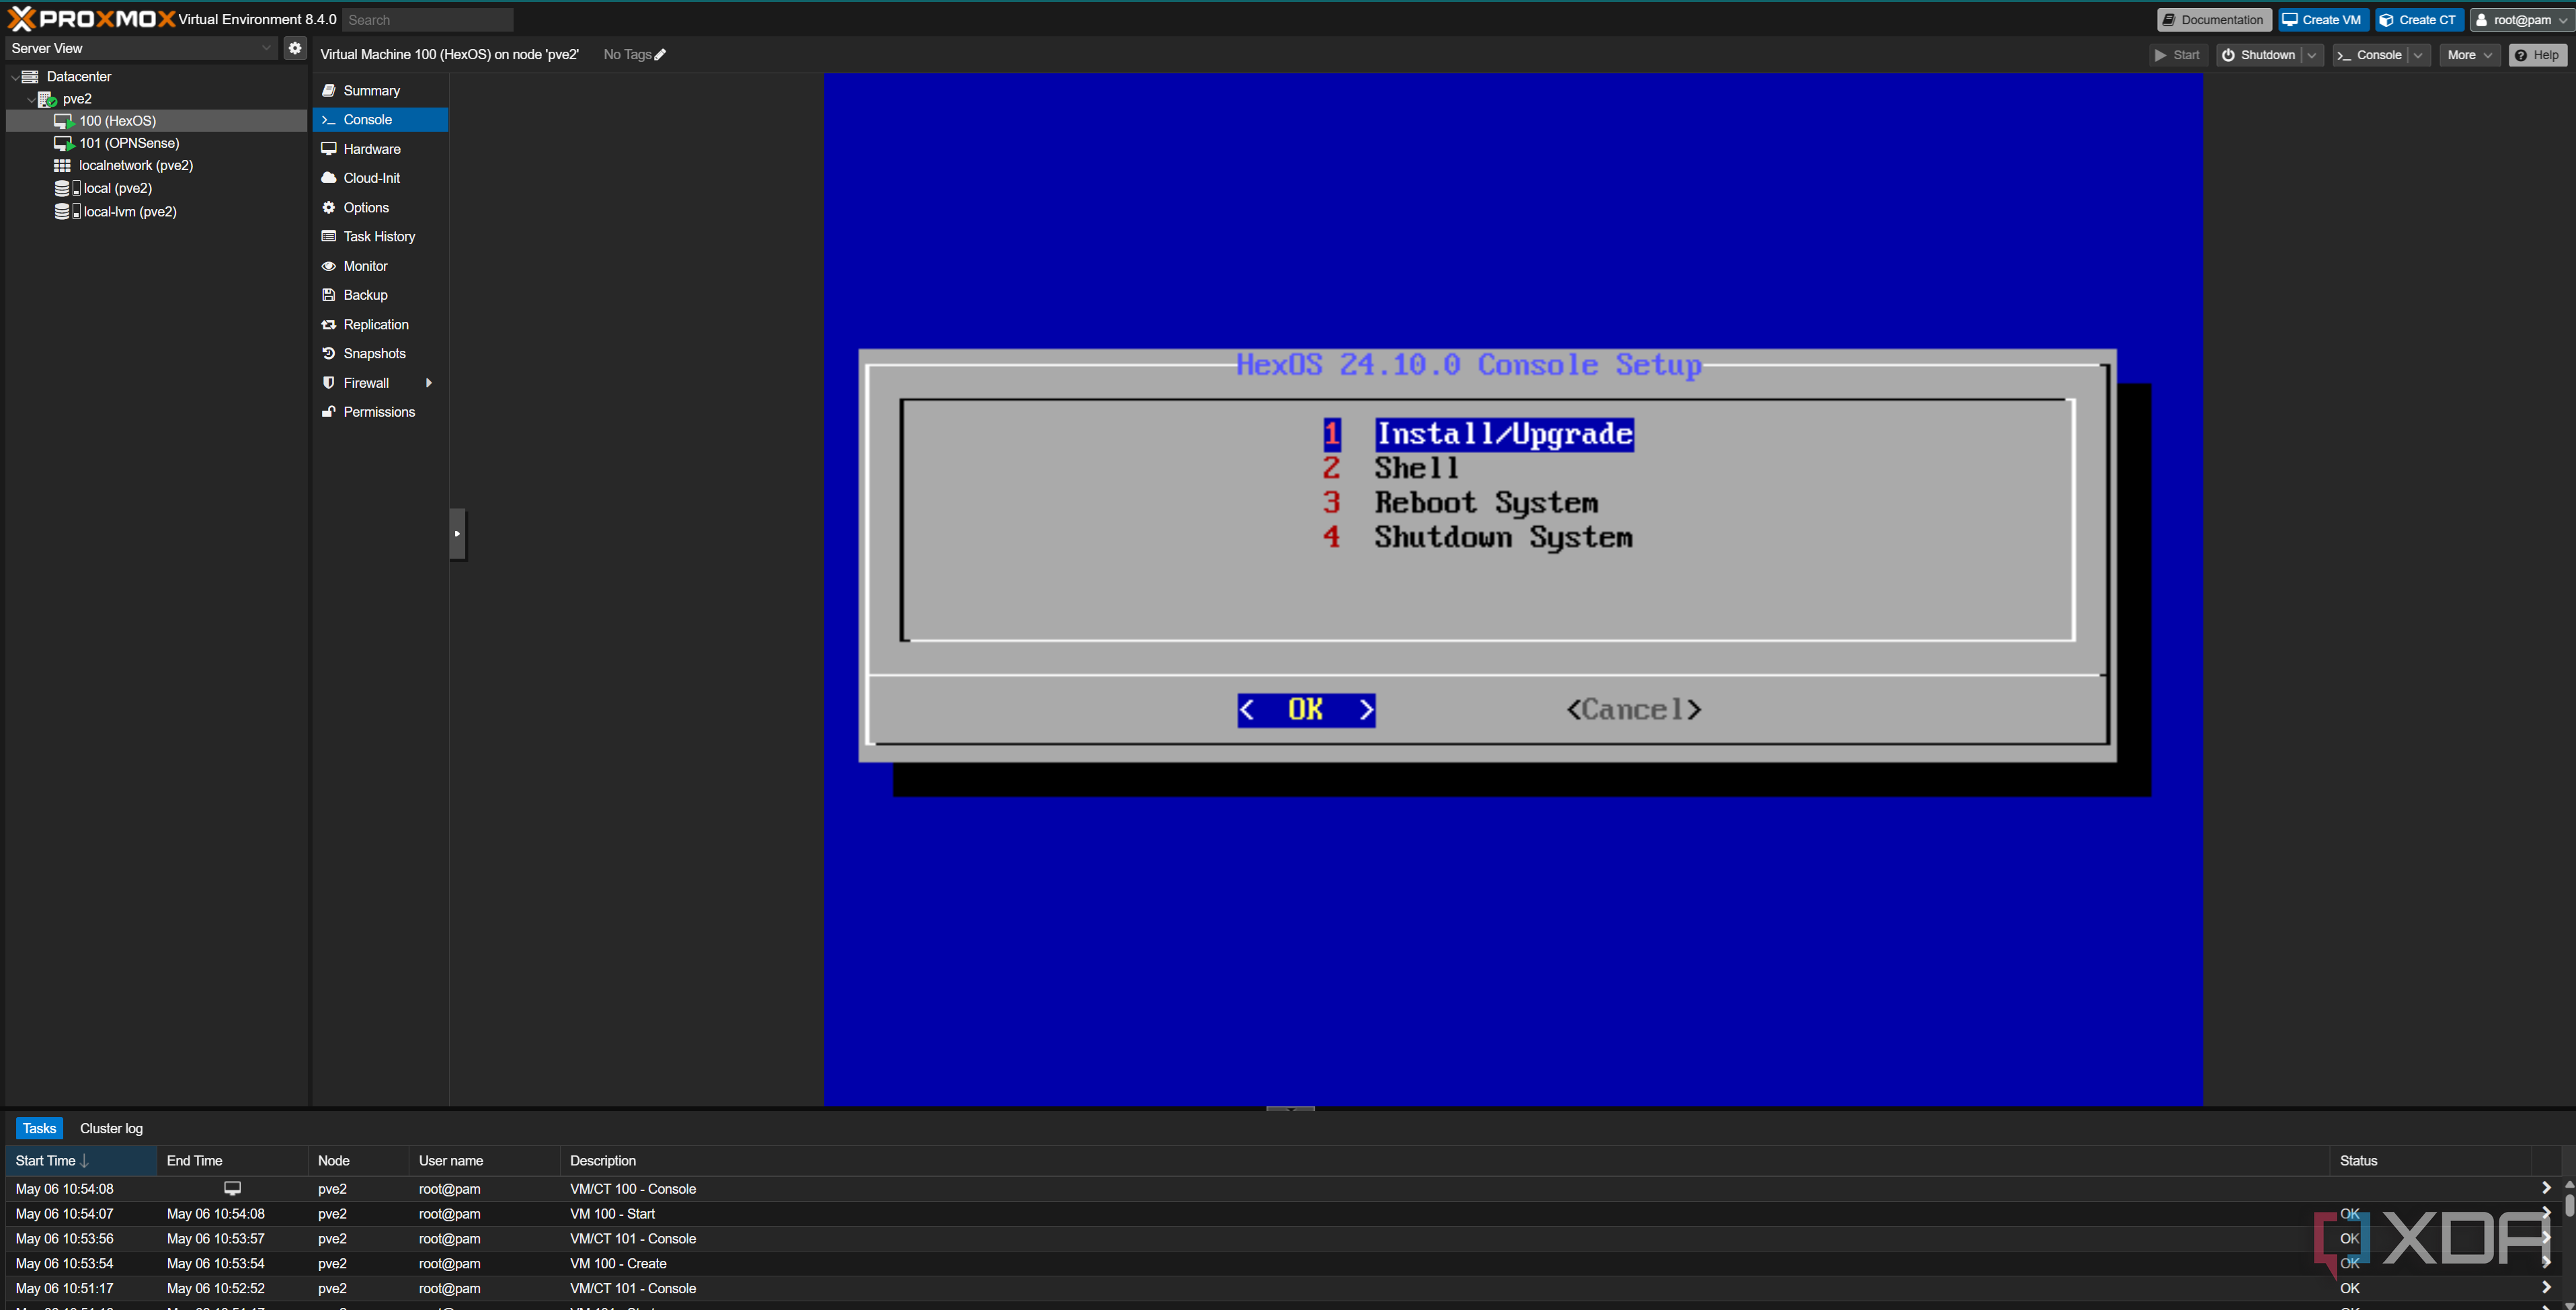Viewport: 2576px width, 1310px height.
Task: Open the Cloud-Init section
Action: (380, 178)
